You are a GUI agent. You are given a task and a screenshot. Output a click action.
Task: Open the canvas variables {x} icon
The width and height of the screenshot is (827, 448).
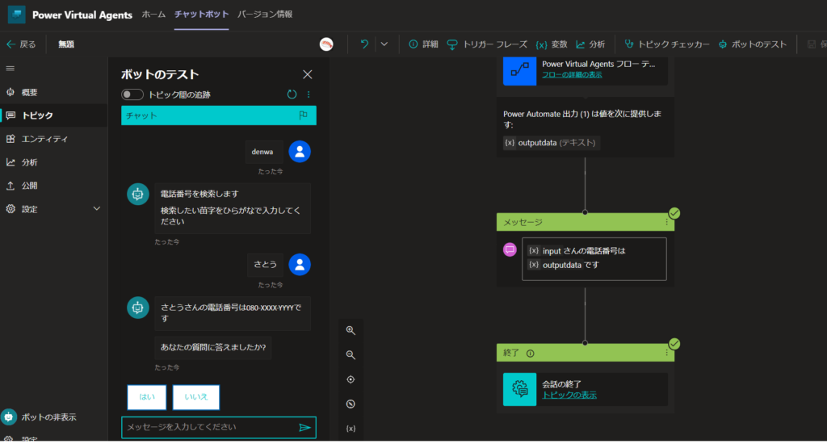[351, 429]
